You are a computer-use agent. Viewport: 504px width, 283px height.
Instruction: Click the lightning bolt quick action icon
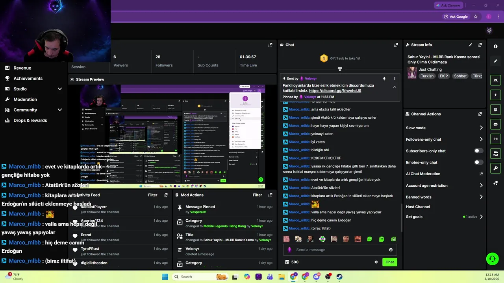pos(495,95)
